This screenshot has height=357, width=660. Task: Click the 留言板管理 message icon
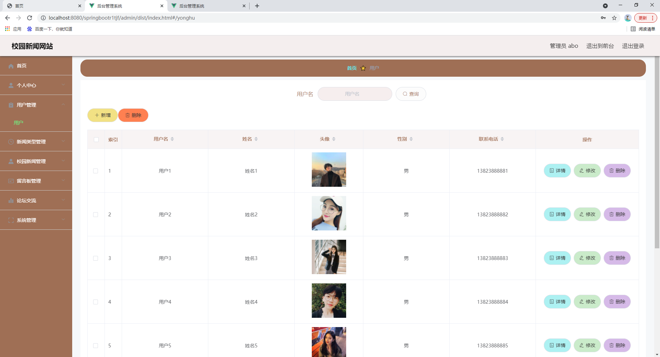pos(11,181)
